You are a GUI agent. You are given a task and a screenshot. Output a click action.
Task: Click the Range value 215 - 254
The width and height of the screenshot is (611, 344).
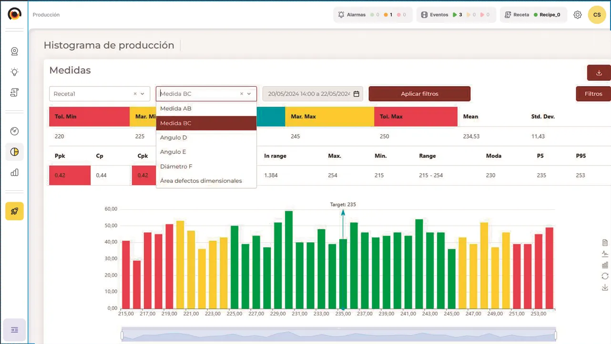[431, 176]
